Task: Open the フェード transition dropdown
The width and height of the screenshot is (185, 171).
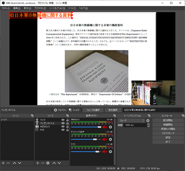Action: tap(131, 120)
